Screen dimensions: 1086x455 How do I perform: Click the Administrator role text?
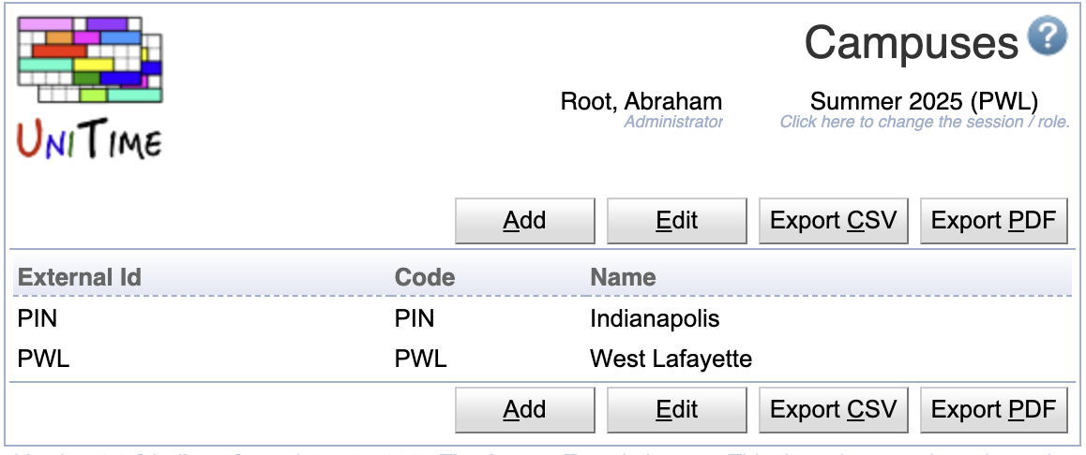coord(673,123)
